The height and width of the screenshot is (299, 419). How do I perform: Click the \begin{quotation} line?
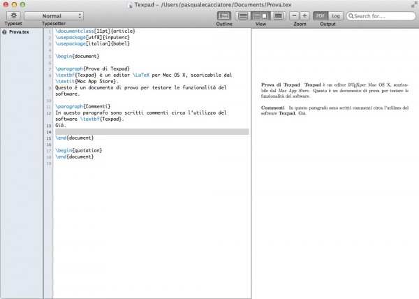[x=78, y=150]
